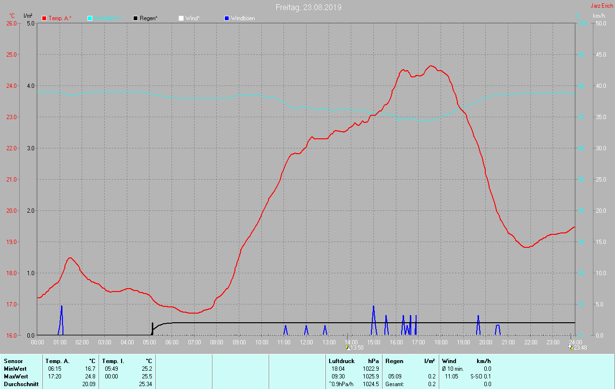Click the 'MaxWert' row label
Screen dimensions: 615x389
point(15,376)
